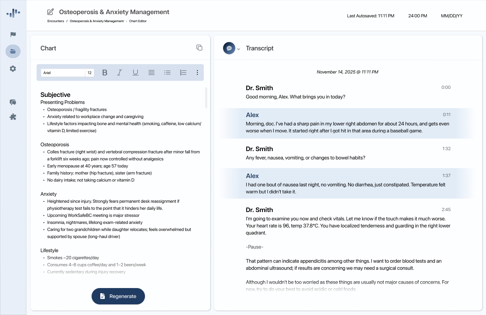This screenshot has height=315, width=486.
Task: Open Osteoporosis & Anxiety Management breadcrumb
Action: pyautogui.click(x=97, y=21)
